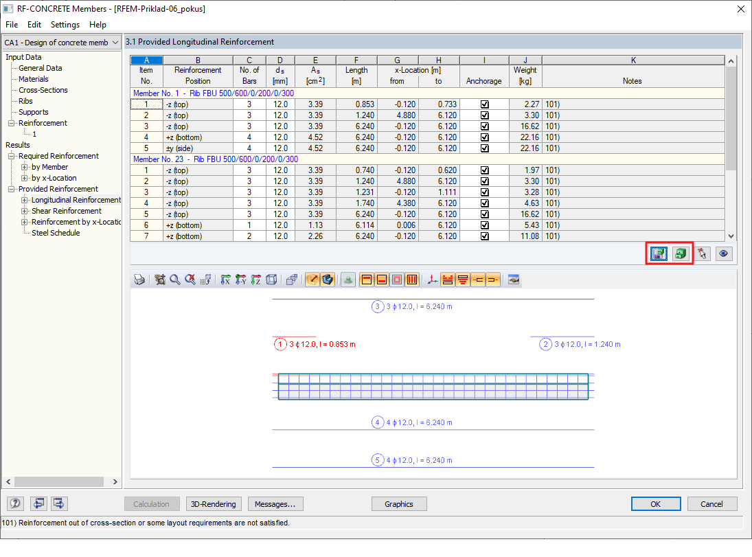Select cell Item No. 1 of Member 1
The width and height of the screenshot is (752, 557).
tap(146, 104)
